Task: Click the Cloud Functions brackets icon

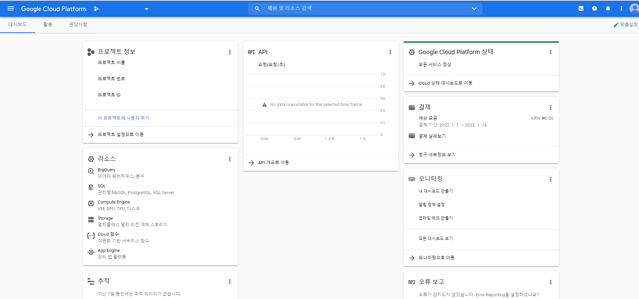Action: point(91,236)
